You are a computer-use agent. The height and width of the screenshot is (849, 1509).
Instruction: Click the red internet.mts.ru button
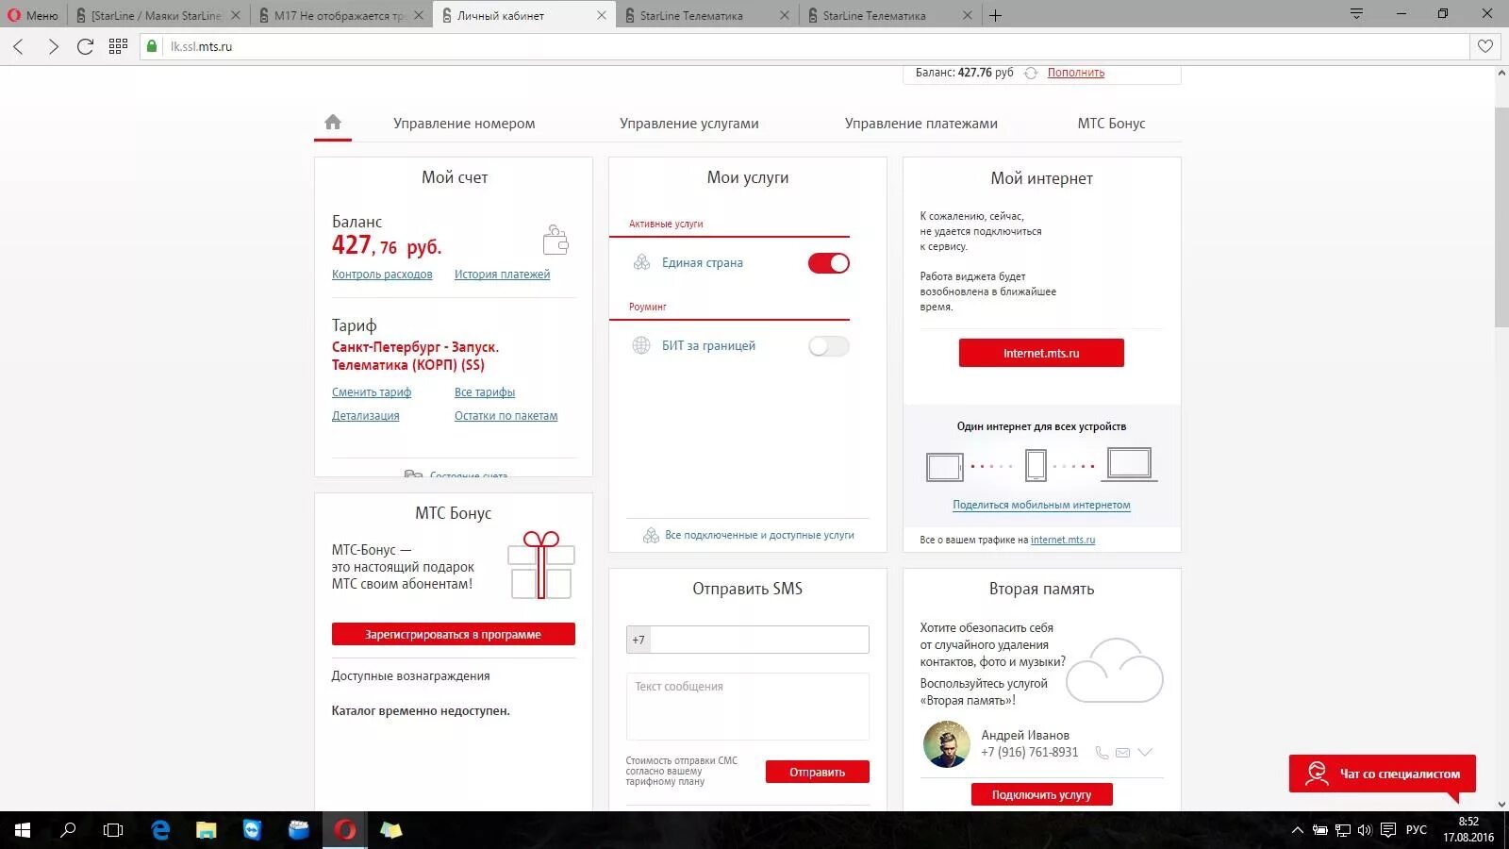[x=1041, y=353]
